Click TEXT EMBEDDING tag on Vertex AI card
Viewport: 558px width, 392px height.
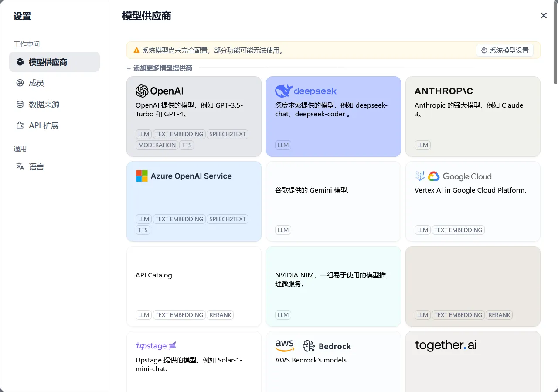[458, 230]
